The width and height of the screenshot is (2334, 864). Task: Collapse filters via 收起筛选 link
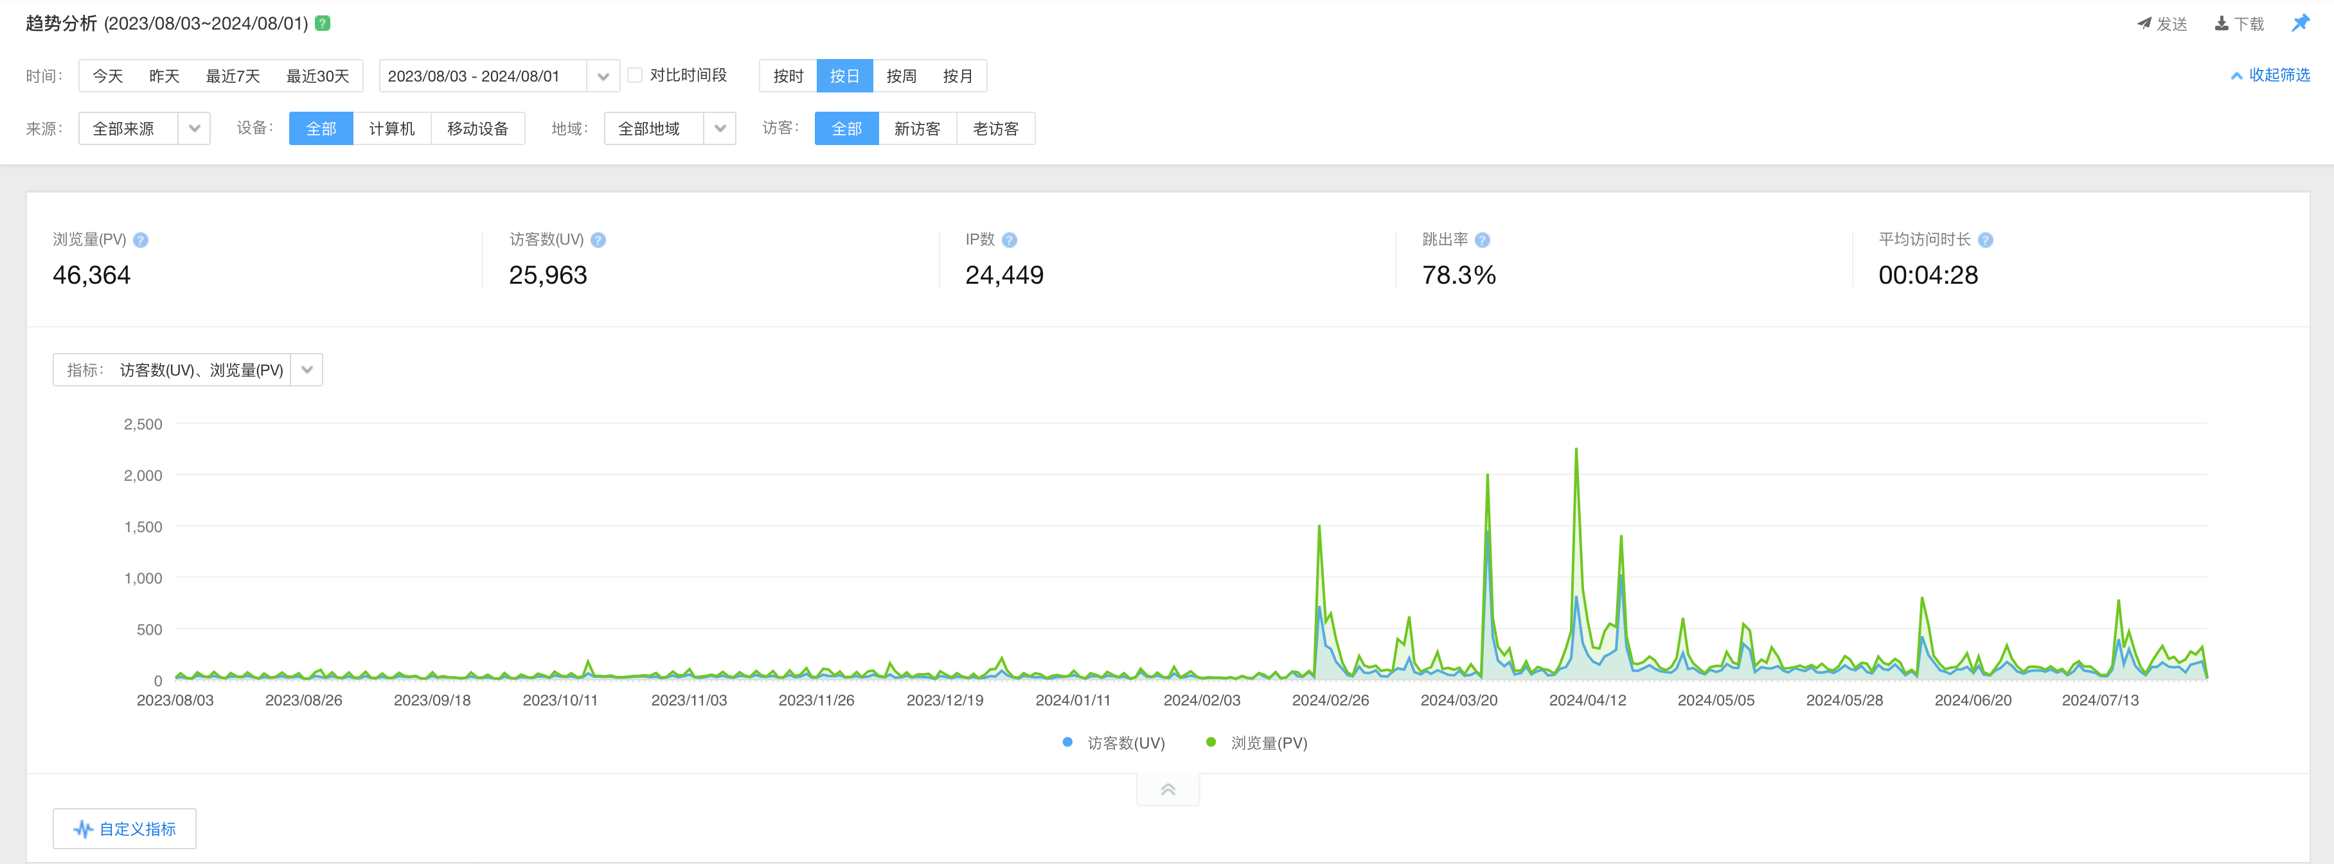[2270, 75]
